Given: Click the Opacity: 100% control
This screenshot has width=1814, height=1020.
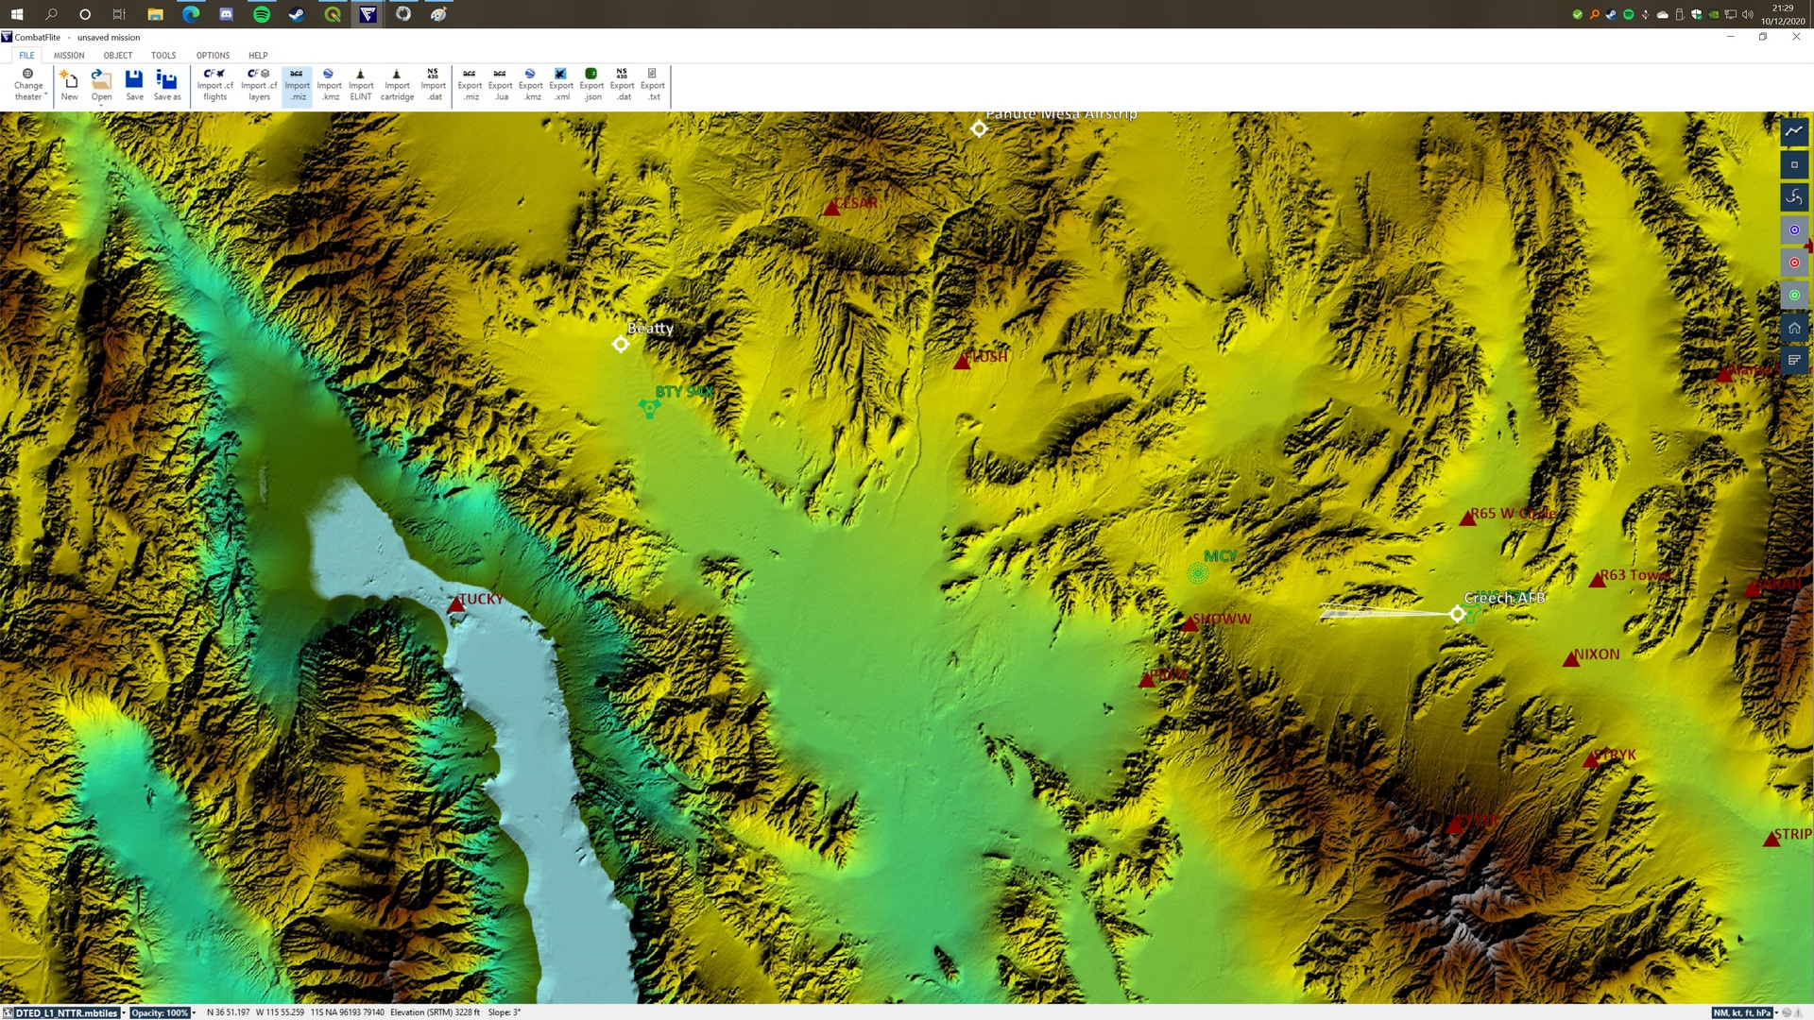Looking at the screenshot, I should coord(160,1012).
